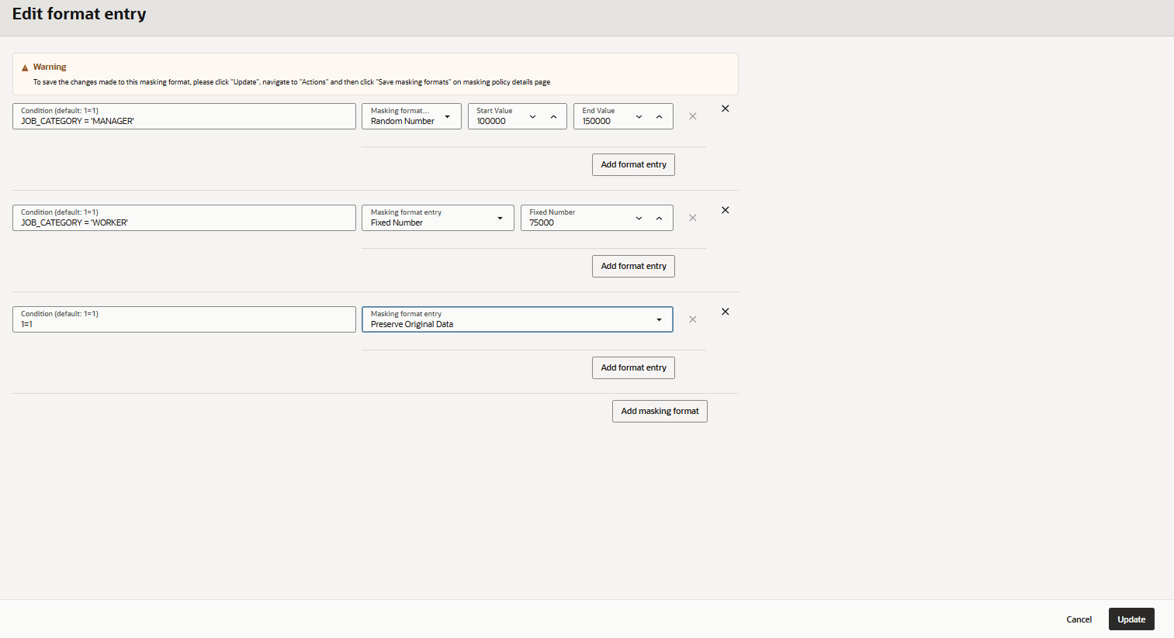Add format entry under the WORKER condition

coord(633,266)
